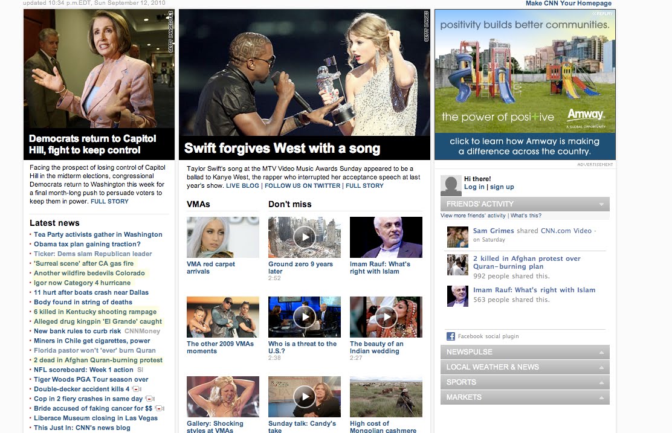Open 'Surreal scene' after CA gas fire
672x433 pixels.
pyautogui.click(x=83, y=263)
